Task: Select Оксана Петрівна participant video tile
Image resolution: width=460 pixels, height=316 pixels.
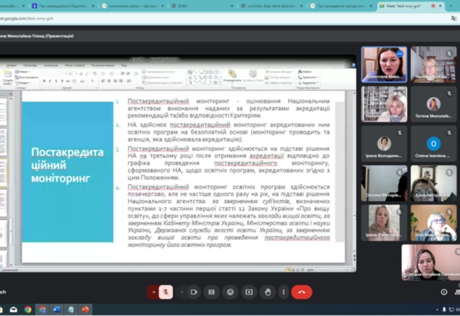Action: click(x=432, y=262)
